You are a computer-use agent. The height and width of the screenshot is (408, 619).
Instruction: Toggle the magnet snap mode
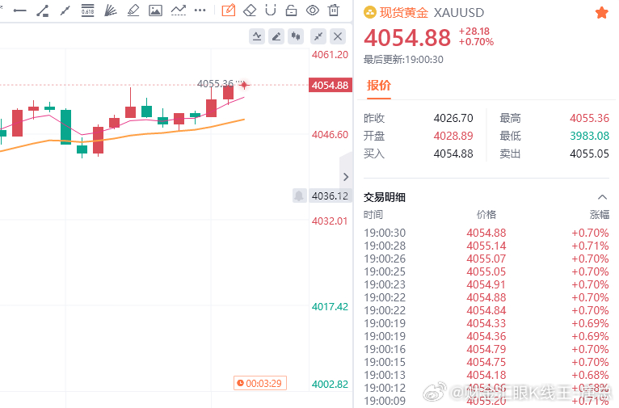(x=271, y=10)
